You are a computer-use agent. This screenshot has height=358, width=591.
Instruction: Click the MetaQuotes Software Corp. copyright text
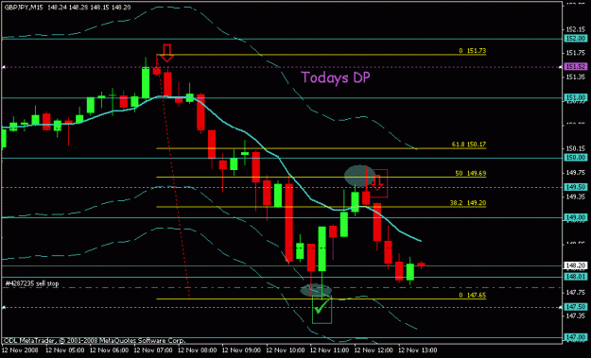click(x=95, y=341)
